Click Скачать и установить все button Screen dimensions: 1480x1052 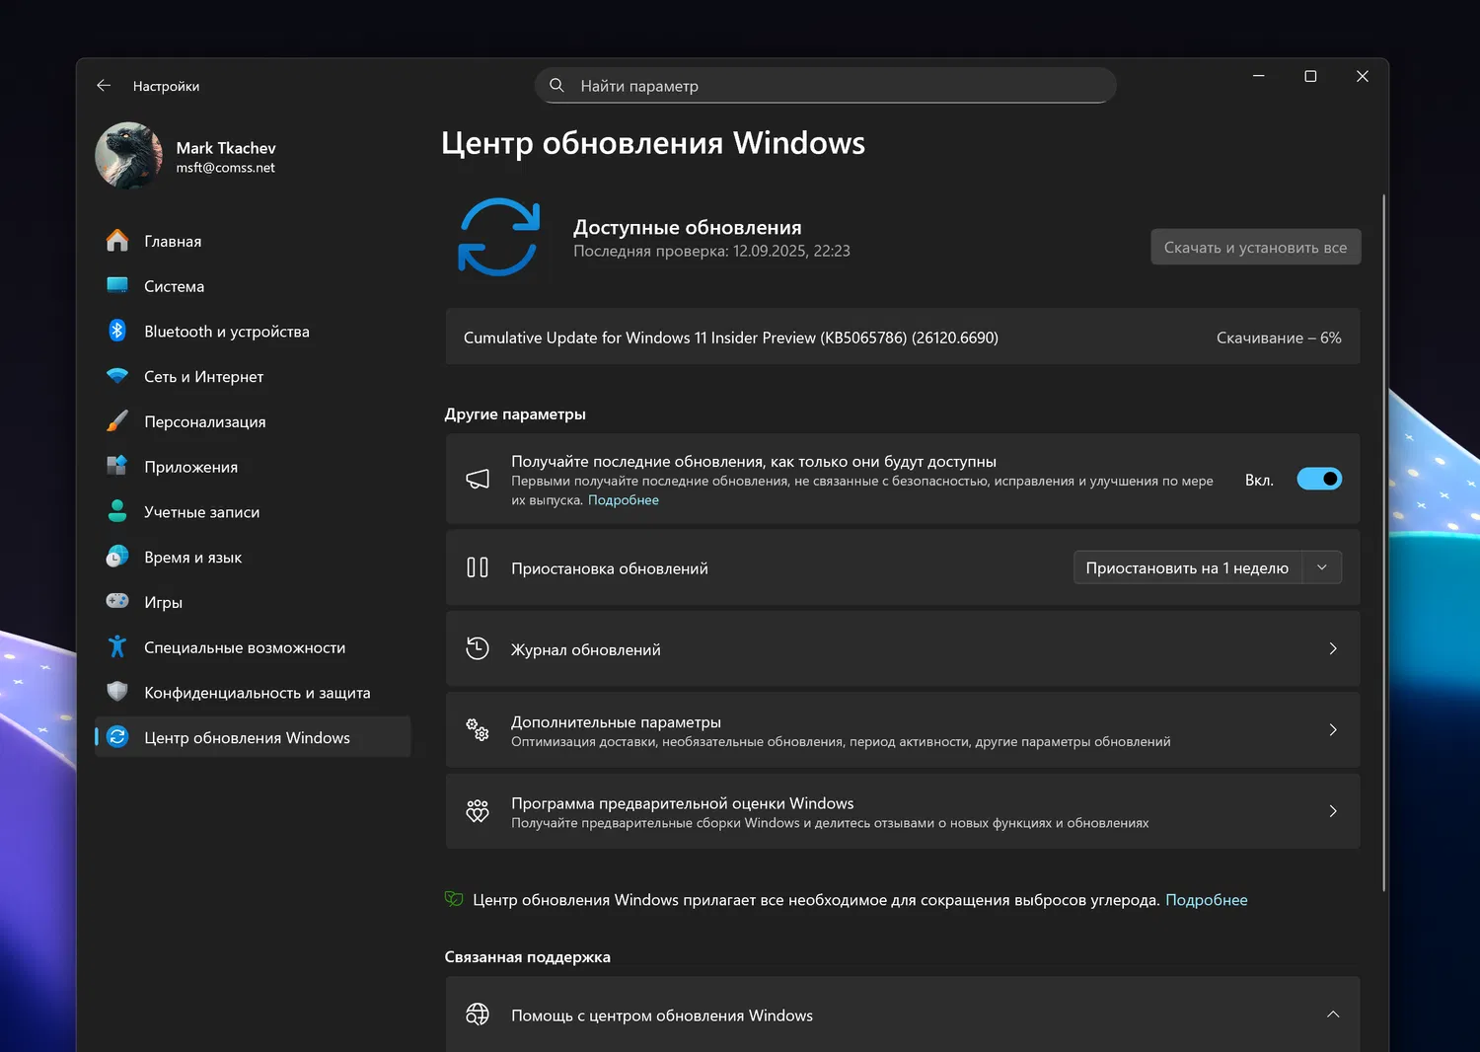tap(1255, 248)
